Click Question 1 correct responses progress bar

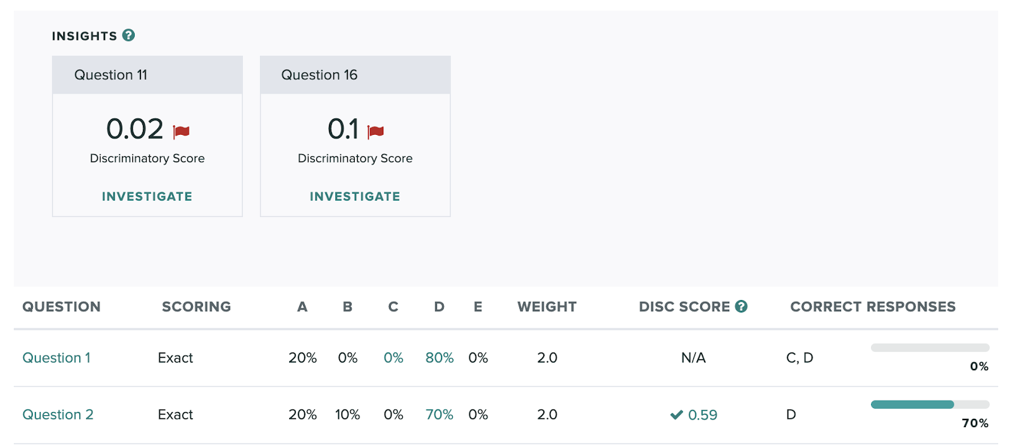930,347
